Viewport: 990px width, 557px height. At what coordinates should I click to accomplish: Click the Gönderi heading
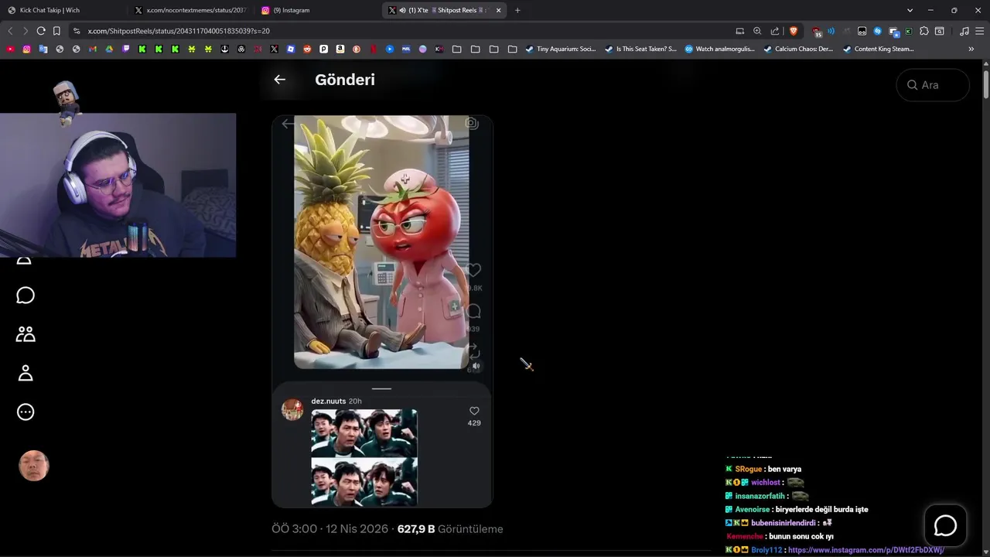coord(345,80)
